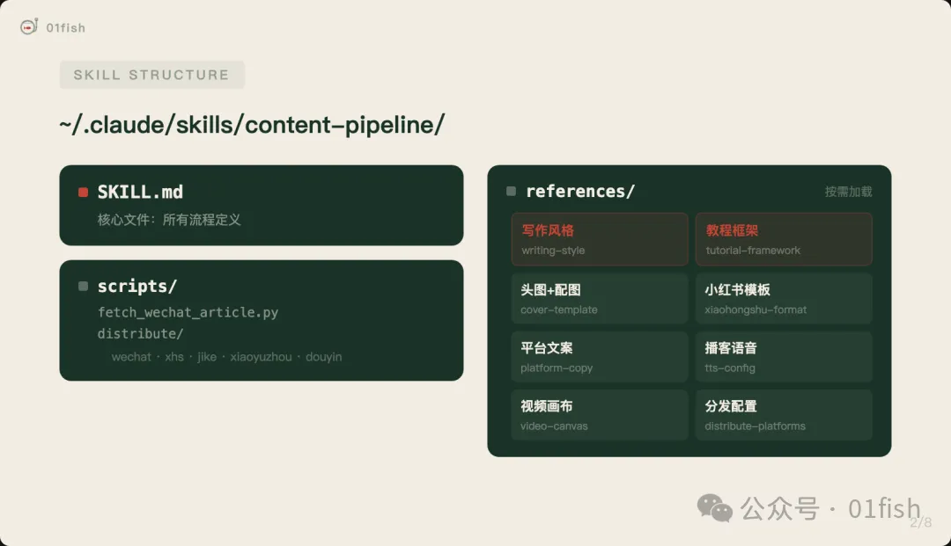Click the 按需加载 label

pyautogui.click(x=848, y=192)
